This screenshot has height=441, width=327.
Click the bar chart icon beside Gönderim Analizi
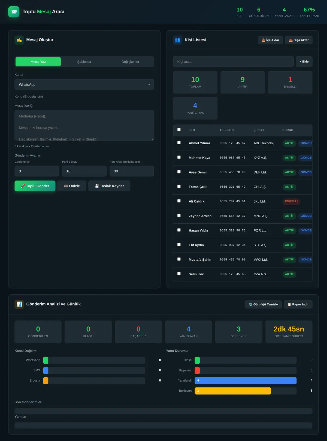pos(19,304)
